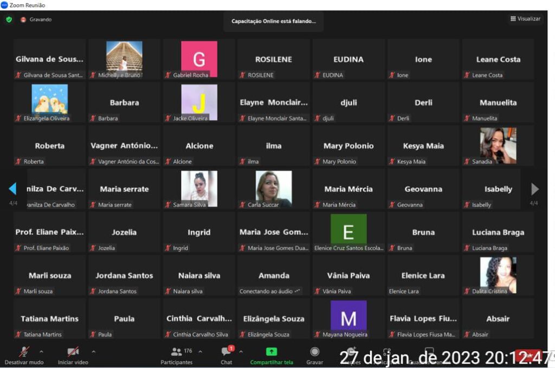Expand the chevron next to Participantes
Image resolution: width=555 pixels, height=368 pixels.
pos(200,351)
